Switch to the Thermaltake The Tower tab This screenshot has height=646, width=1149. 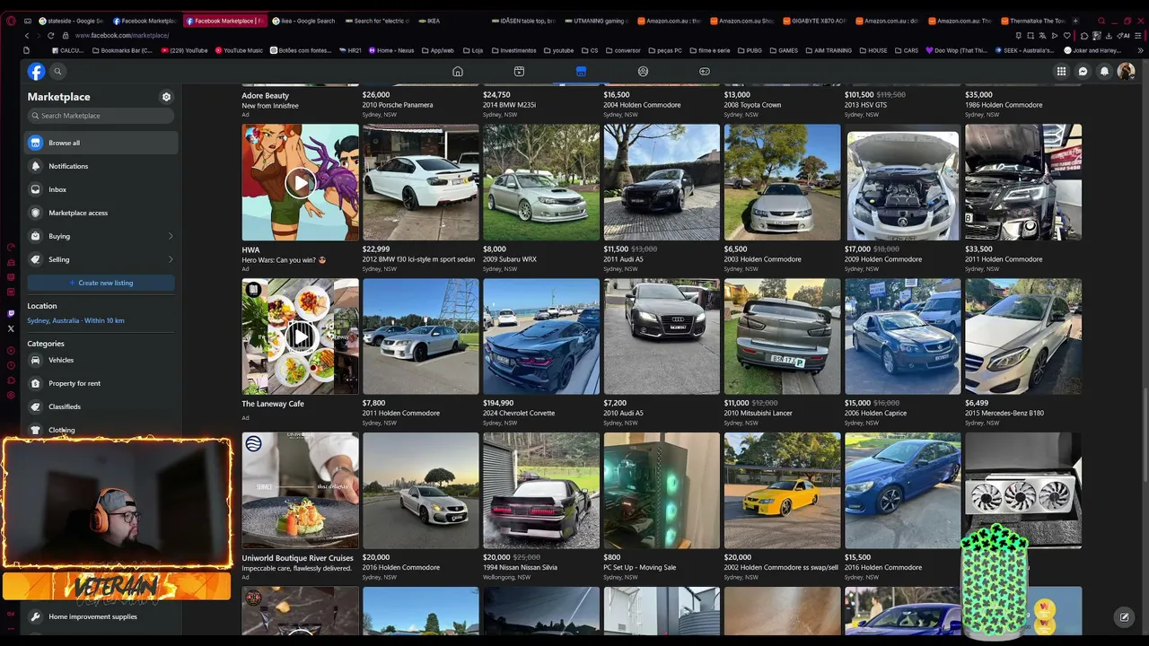tap(1032, 21)
